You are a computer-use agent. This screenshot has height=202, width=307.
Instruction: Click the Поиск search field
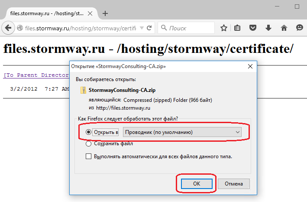(x=186, y=28)
